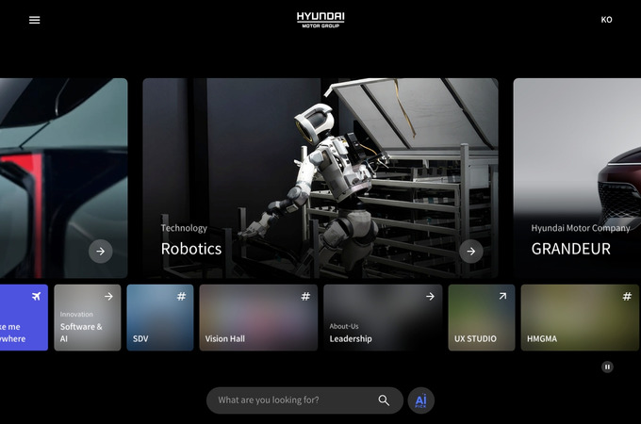Click the airplane icon on the blue tile
641x424 pixels.
37,296
